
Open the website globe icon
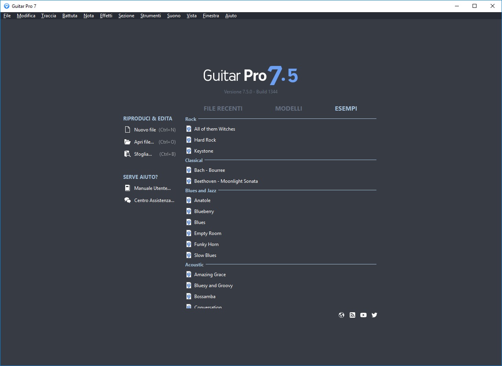(x=341, y=315)
